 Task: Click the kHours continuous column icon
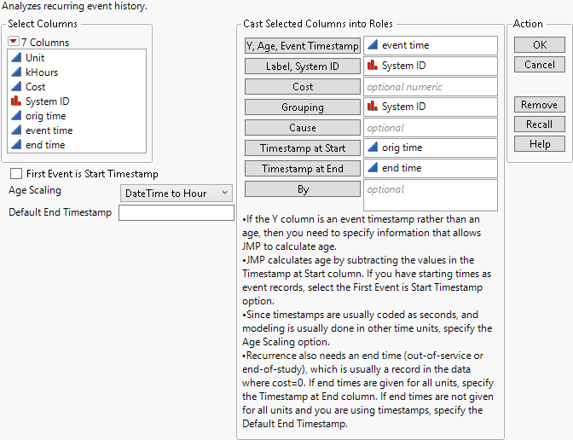pyautogui.click(x=15, y=72)
